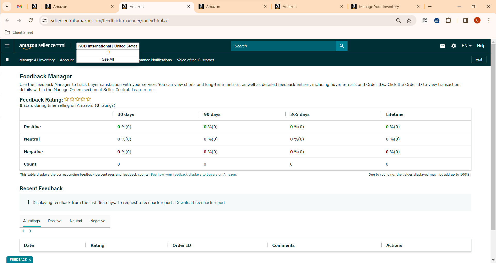496x263 pixels.
Task: Click the FEEDBACK button
Action: coord(18,260)
